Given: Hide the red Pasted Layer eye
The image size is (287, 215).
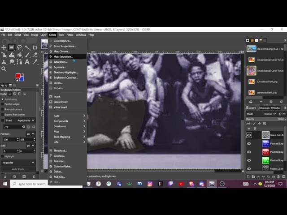Looking at the screenshot, I should (x=249, y=152).
